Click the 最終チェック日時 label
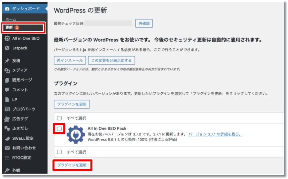The height and width of the screenshot is (179, 288). point(69,24)
